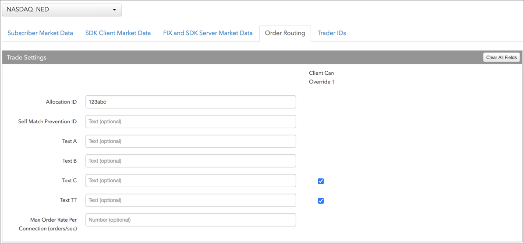
Task: Focus the Self Match Prevention ID input
Action: coord(191,122)
